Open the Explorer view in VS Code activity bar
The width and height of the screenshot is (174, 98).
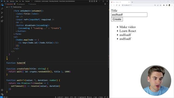click(2, 5)
